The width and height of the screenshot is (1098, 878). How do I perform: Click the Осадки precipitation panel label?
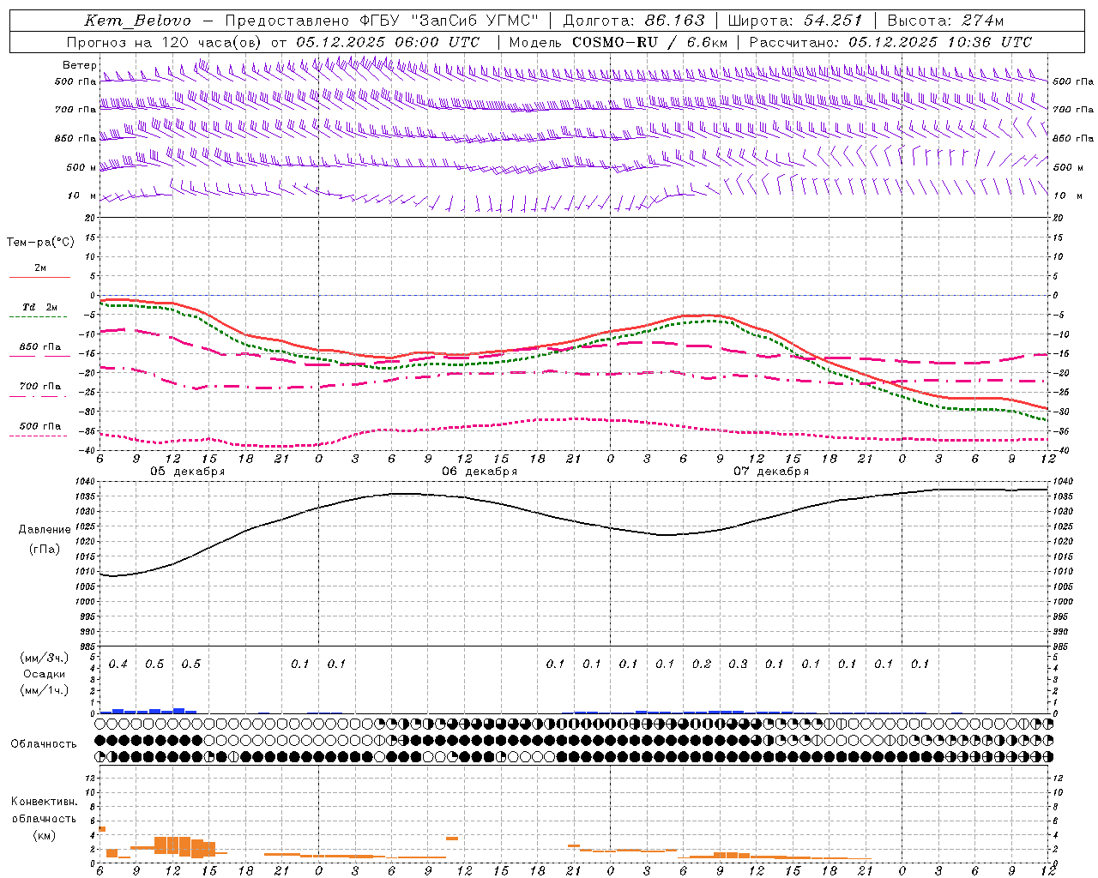pos(44,674)
